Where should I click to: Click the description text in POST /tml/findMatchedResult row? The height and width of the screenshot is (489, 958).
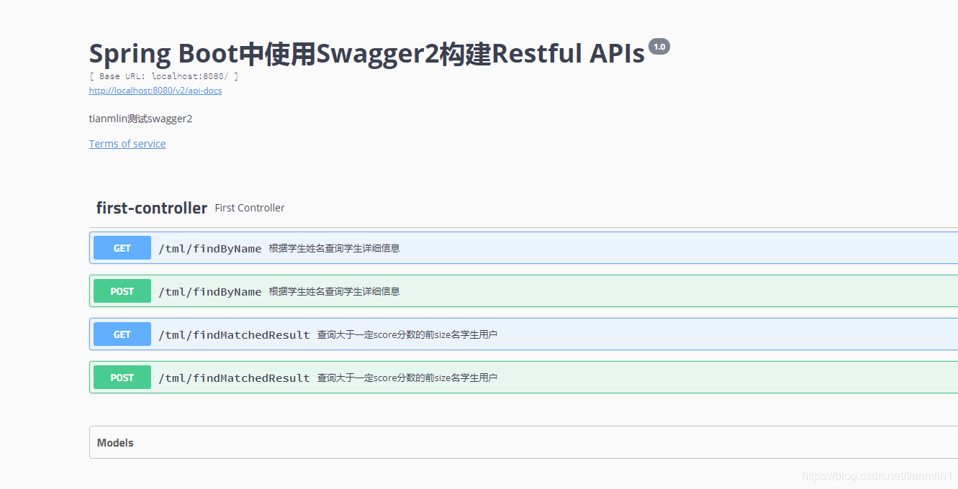407,378
